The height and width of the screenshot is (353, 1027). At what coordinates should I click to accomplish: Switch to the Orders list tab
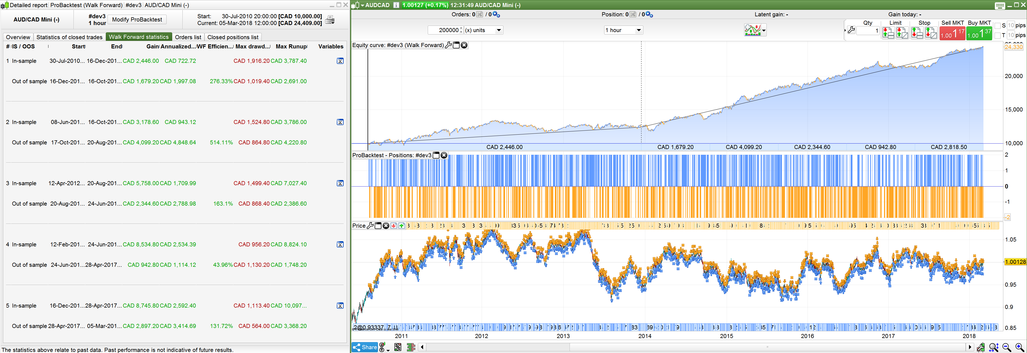pyautogui.click(x=188, y=37)
